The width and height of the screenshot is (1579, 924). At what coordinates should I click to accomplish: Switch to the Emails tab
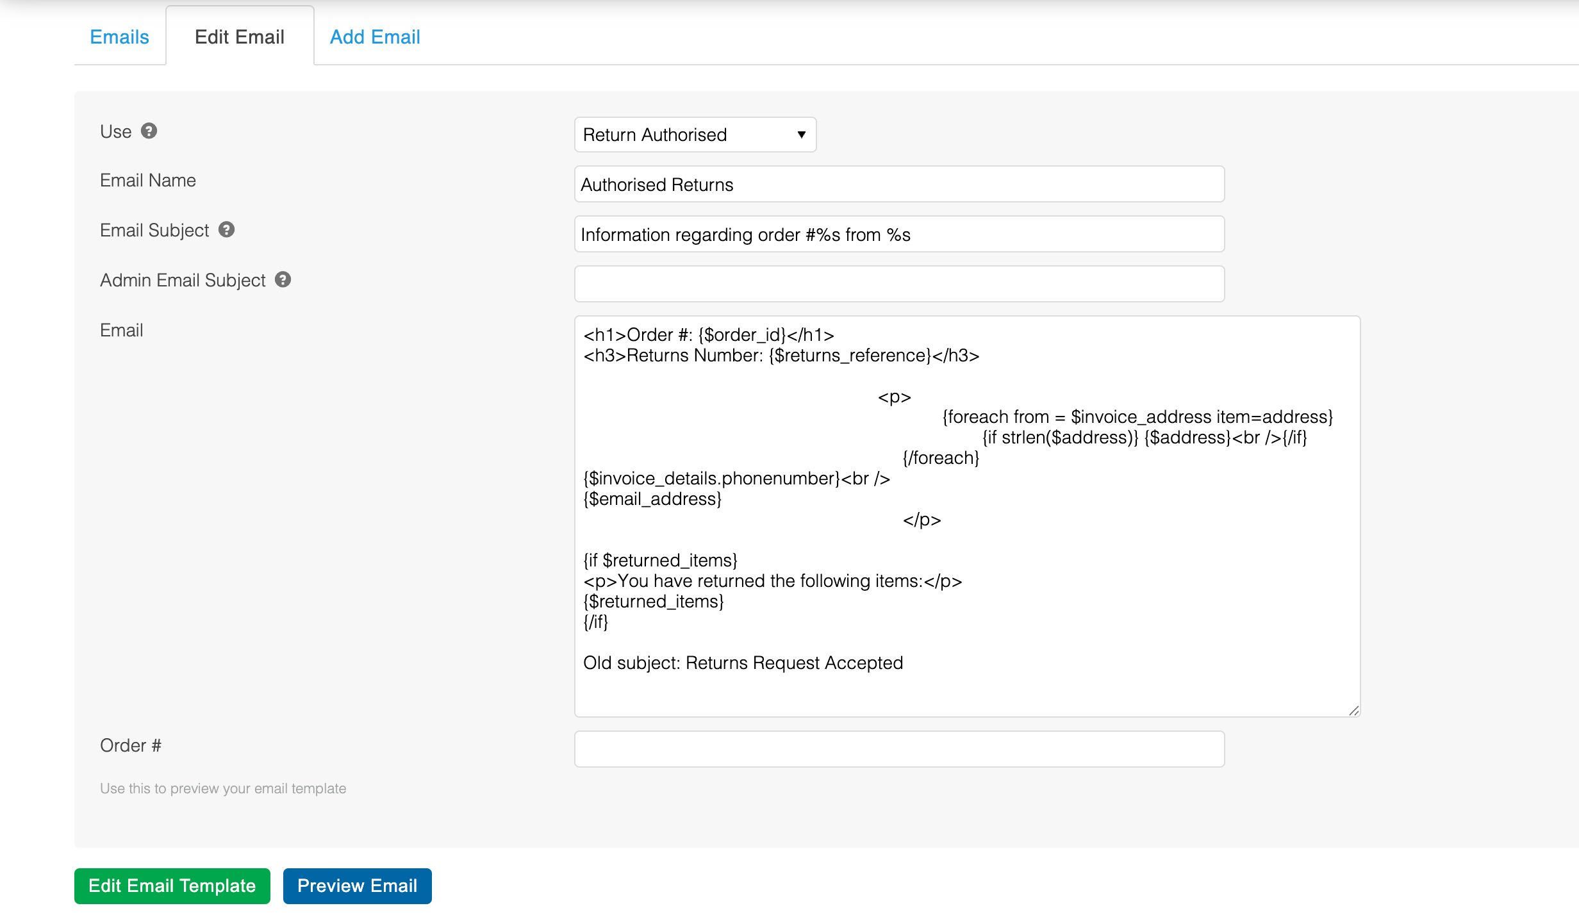click(x=119, y=37)
